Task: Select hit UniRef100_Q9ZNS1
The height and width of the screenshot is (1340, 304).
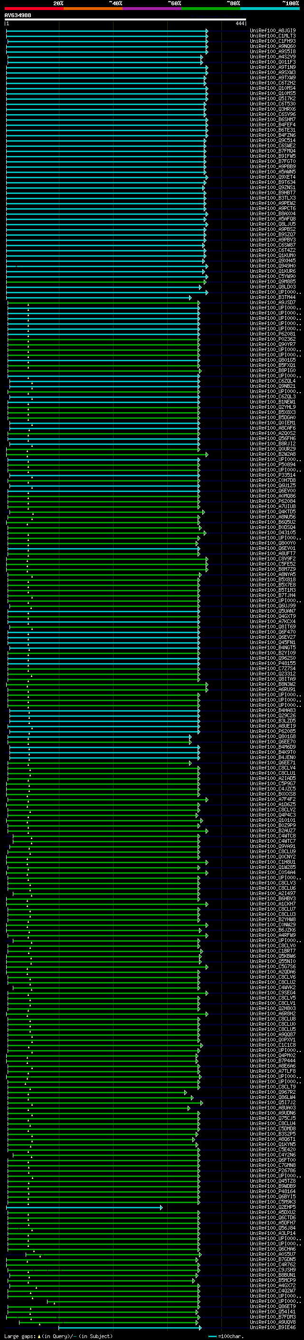Action: click(273, 188)
